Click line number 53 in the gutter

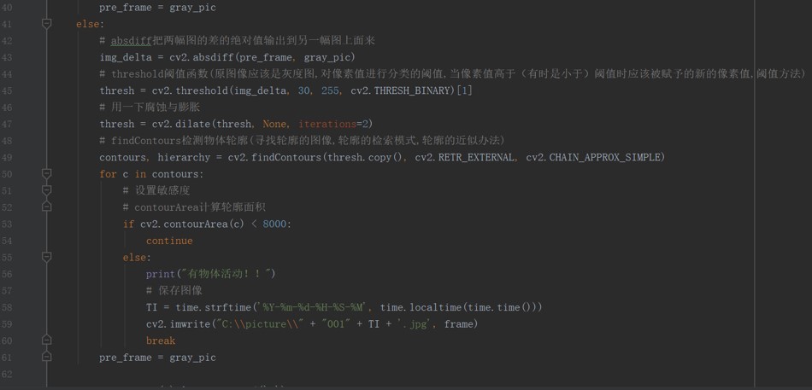tap(7, 224)
